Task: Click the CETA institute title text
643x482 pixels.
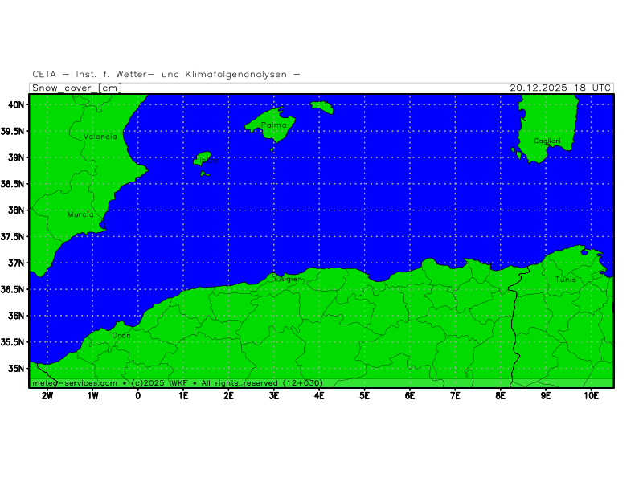Action: 166,74
